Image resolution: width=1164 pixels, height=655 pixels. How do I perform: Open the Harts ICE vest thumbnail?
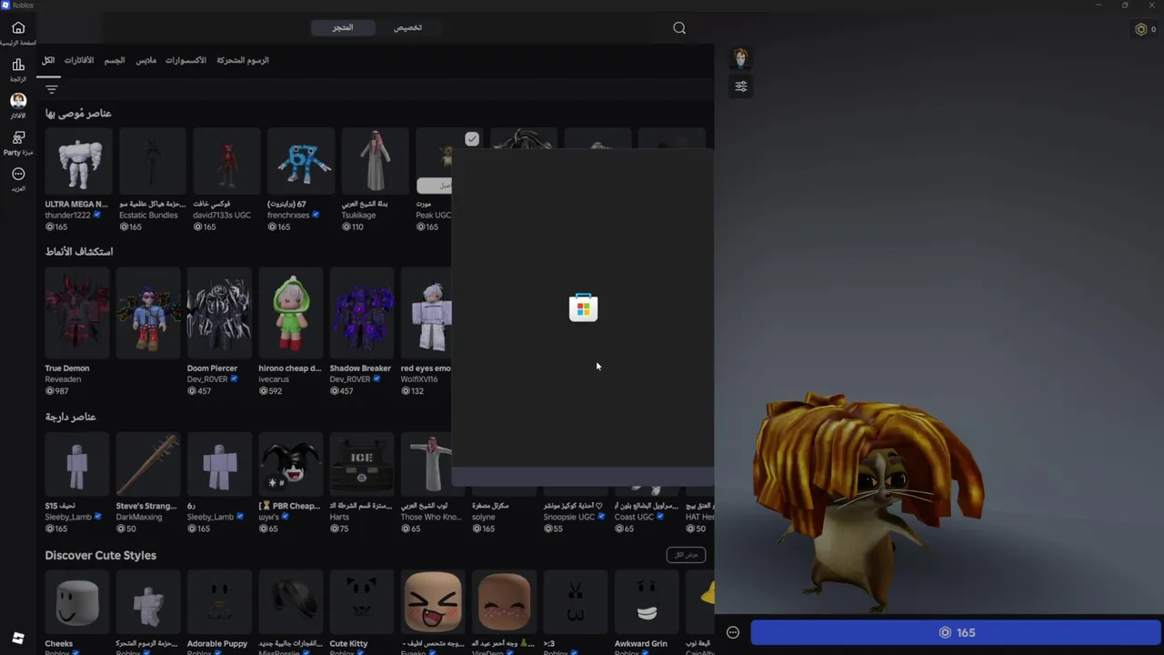point(362,464)
